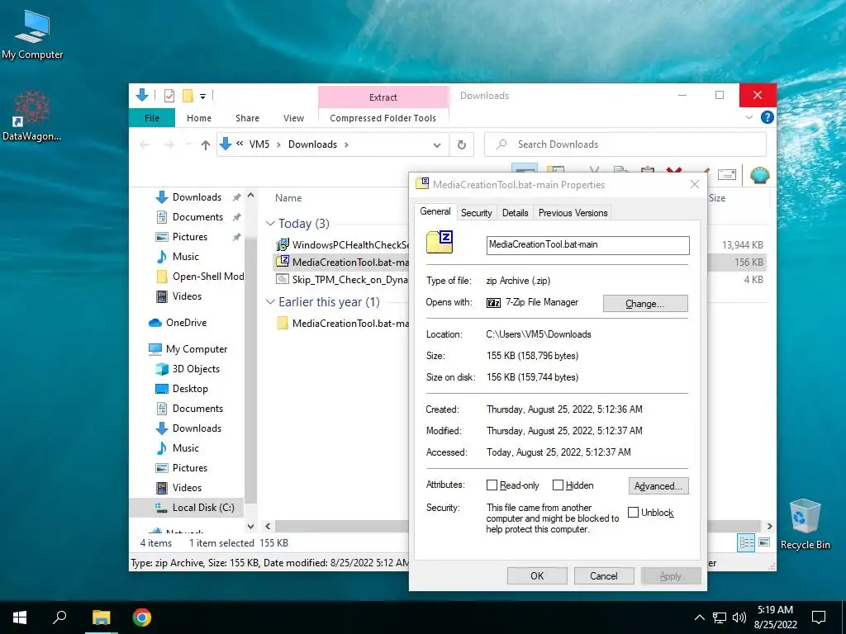
Task: Open recent locations dropdown arrow
Action: (x=188, y=144)
